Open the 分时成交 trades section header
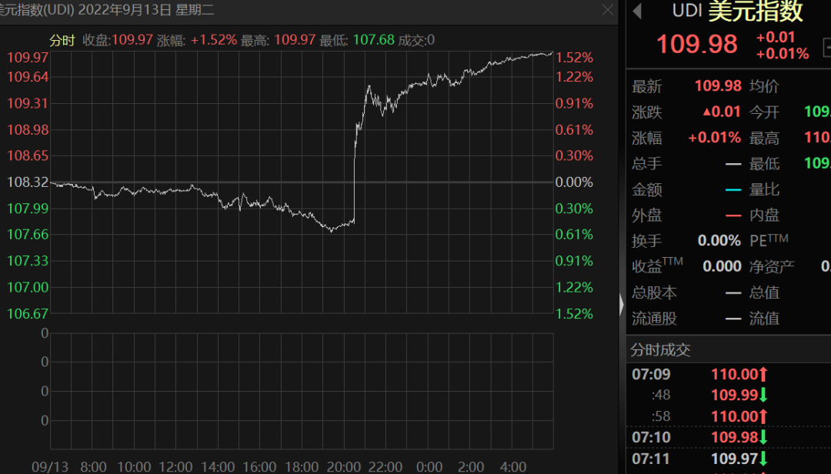 point(660,350)
